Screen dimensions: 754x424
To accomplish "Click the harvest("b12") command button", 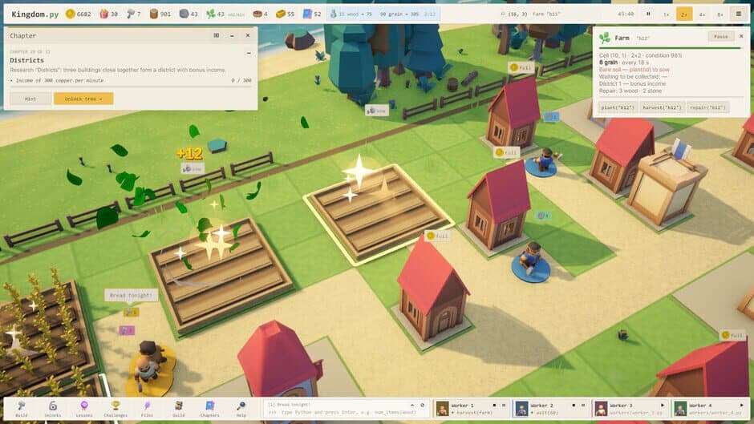I will 662,107.
